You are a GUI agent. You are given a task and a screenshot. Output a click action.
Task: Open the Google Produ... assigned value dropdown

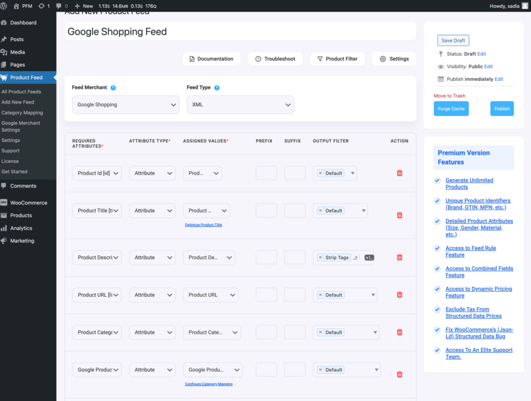click(213, 370)
